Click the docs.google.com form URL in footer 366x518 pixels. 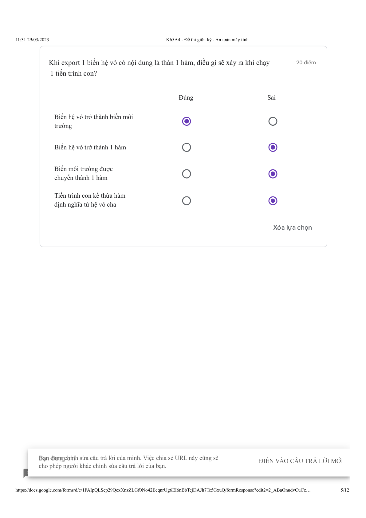point(163,490)
